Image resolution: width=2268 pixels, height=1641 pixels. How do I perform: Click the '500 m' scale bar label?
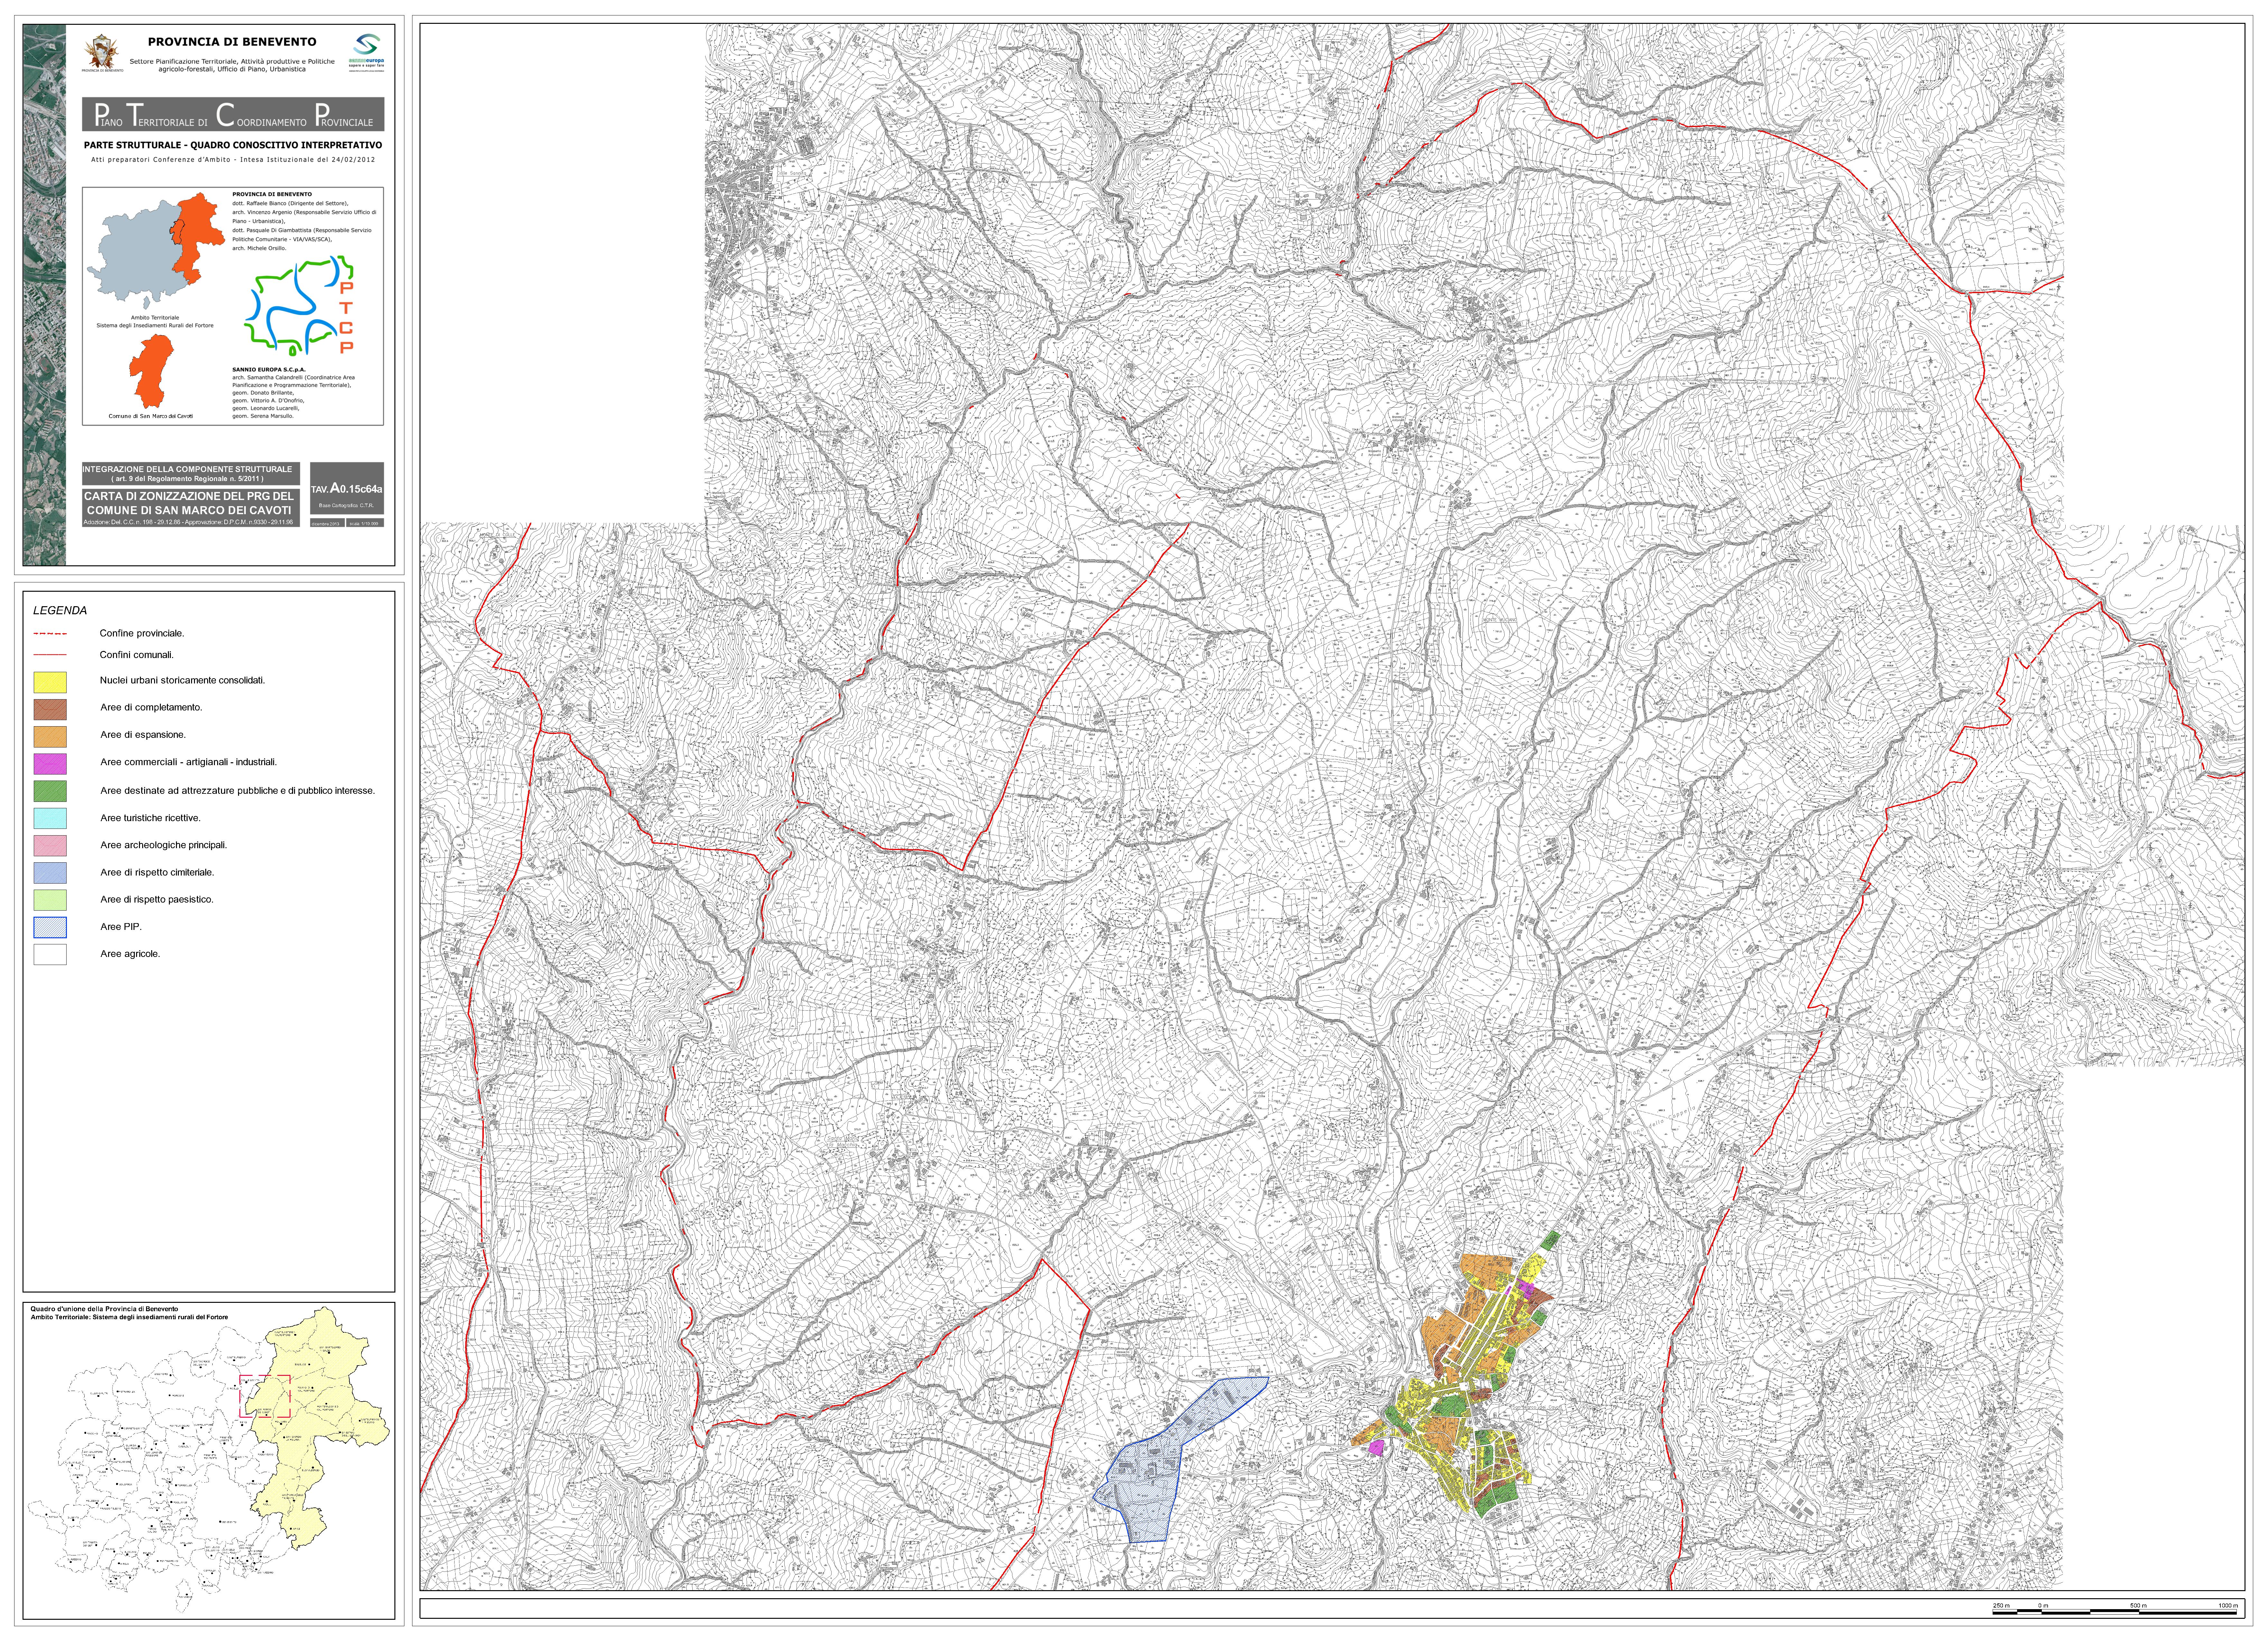[2138, 1606]
